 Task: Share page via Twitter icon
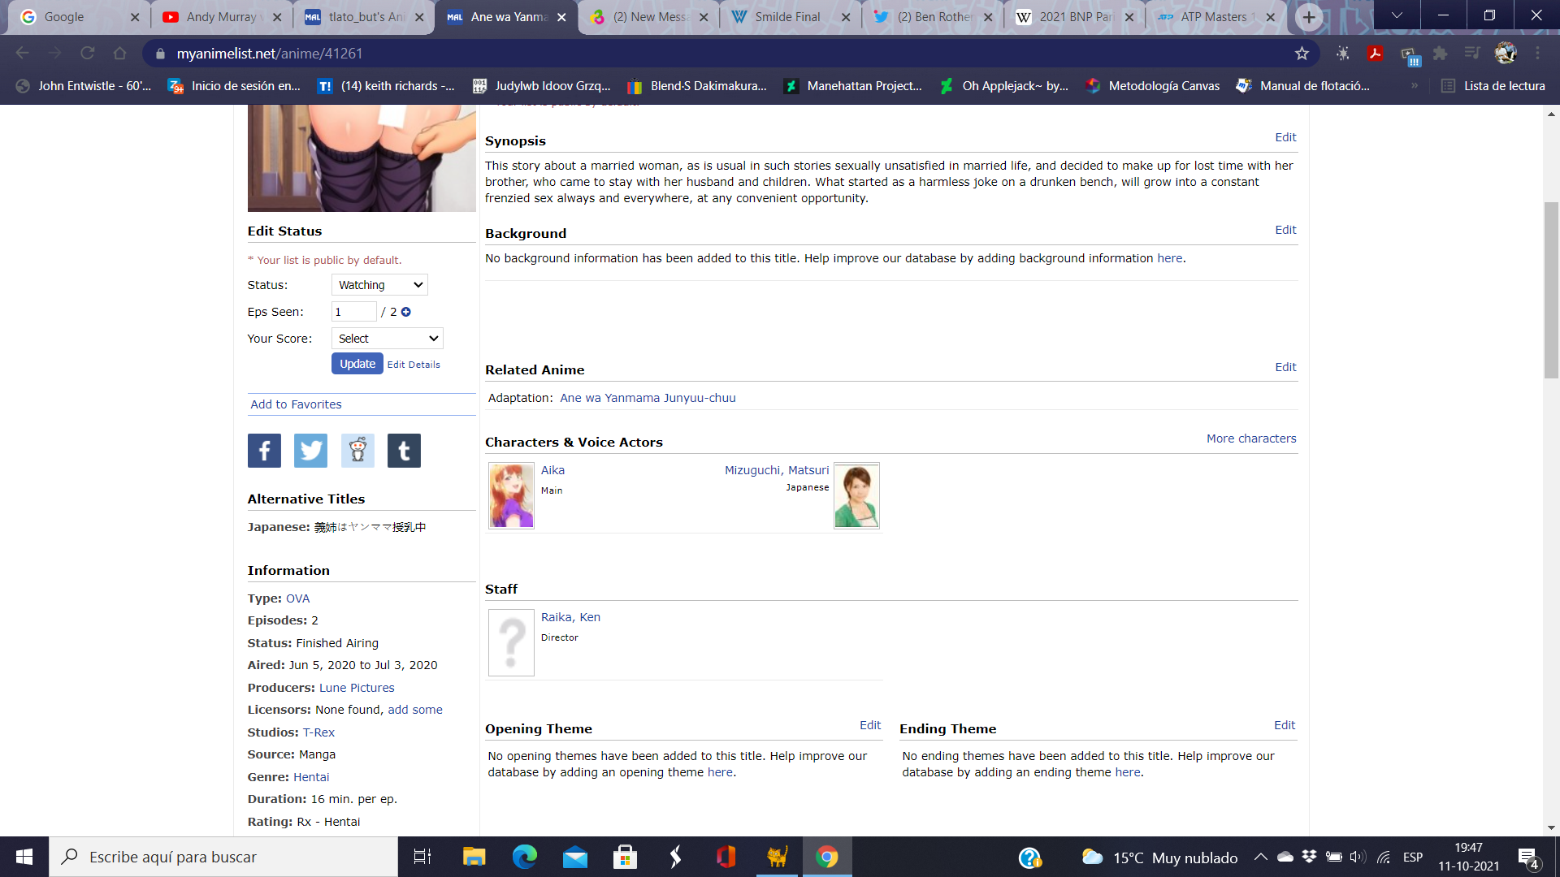point(310,451)
